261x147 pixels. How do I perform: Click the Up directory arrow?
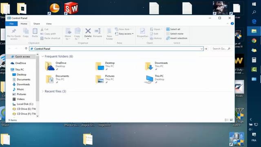pos(26,49)
